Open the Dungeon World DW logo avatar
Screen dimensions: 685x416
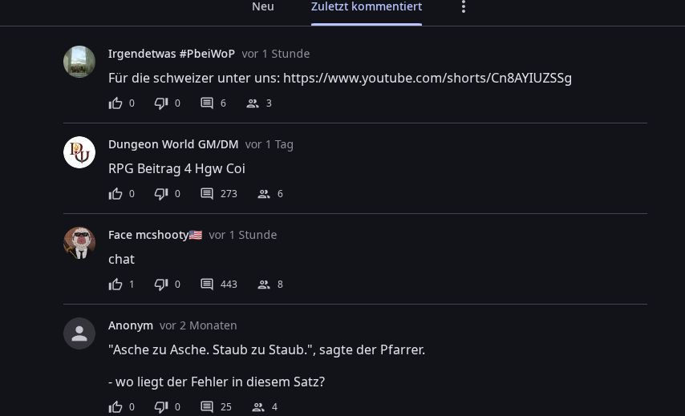(x=79, y=152)
